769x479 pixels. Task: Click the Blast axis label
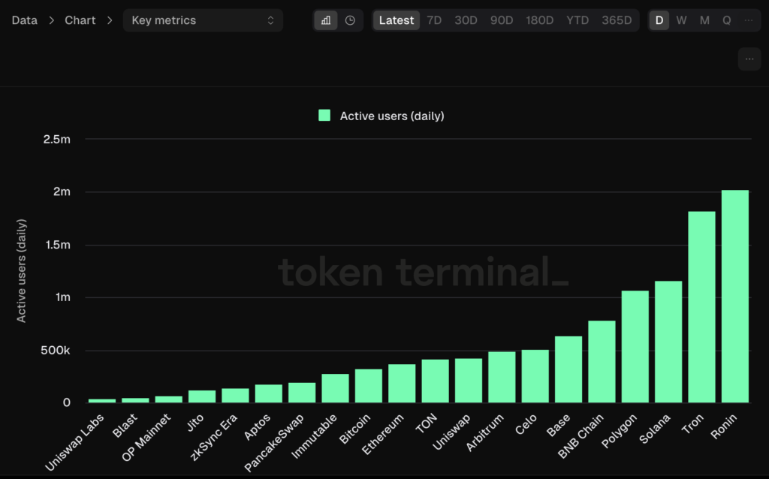point(125,425)
